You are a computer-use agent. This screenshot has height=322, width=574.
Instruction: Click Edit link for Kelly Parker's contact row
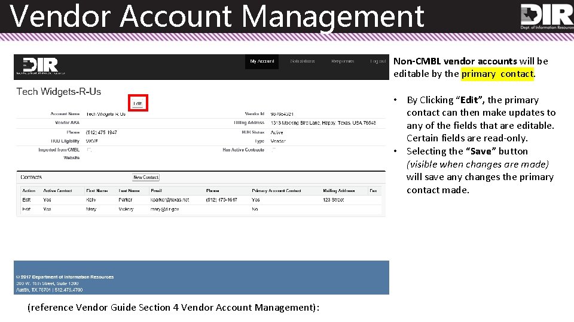pyautogui.click(x=26, y=200)
